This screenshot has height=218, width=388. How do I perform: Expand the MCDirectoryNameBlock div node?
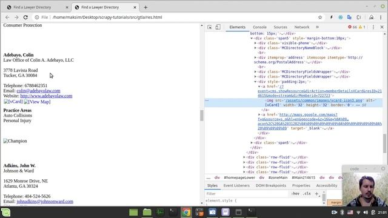pos(256,48)
